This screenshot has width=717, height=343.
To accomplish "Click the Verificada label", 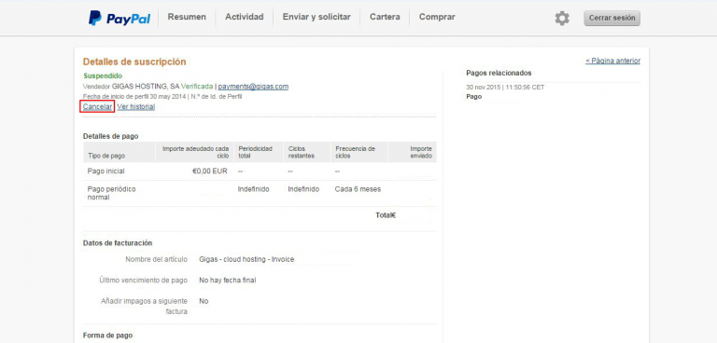I will click(197, 87).
